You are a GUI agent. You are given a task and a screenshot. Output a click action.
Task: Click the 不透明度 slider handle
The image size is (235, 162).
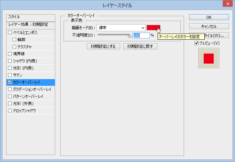click(130, 36)
